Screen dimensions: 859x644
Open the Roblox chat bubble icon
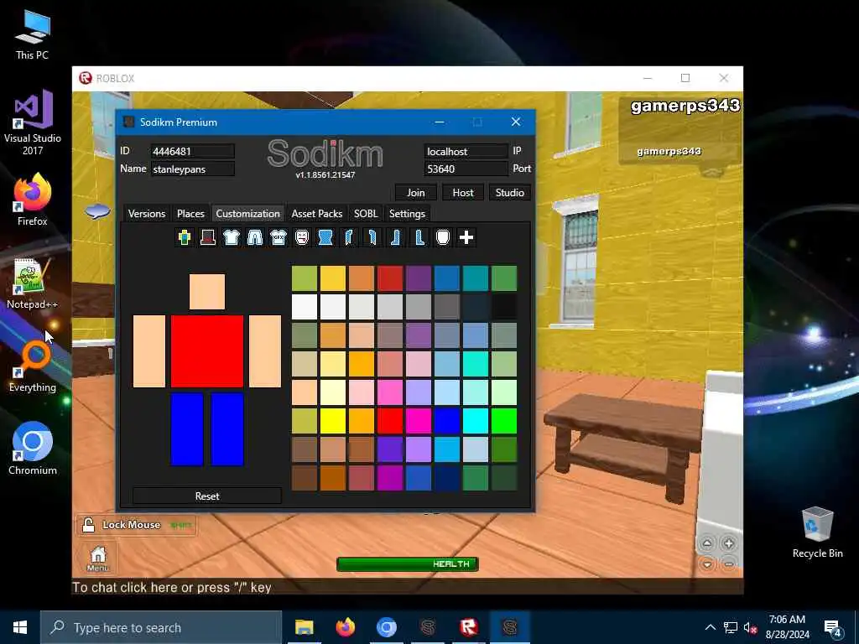tap(97, 210)
